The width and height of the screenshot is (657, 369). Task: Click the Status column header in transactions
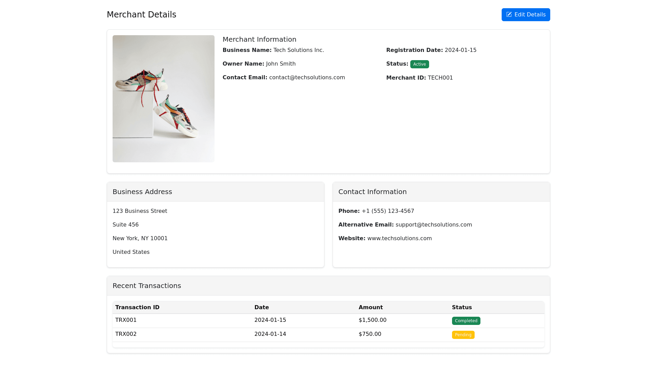pos(462,307)
